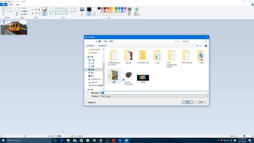Pick the red color swatch in palette
Viewport: 254px width, 143px height.
coord(108,8)
